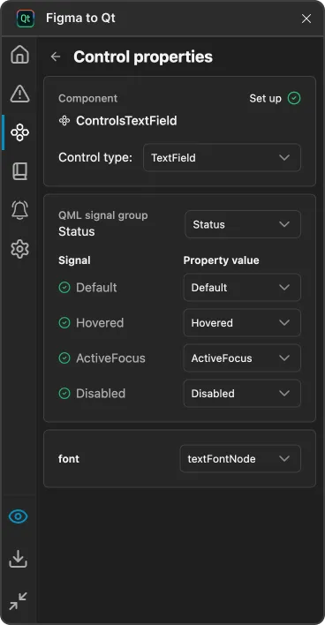Open the Hovered property value dropdown
This screenshot has width=325, height=625.
point(242,323)
